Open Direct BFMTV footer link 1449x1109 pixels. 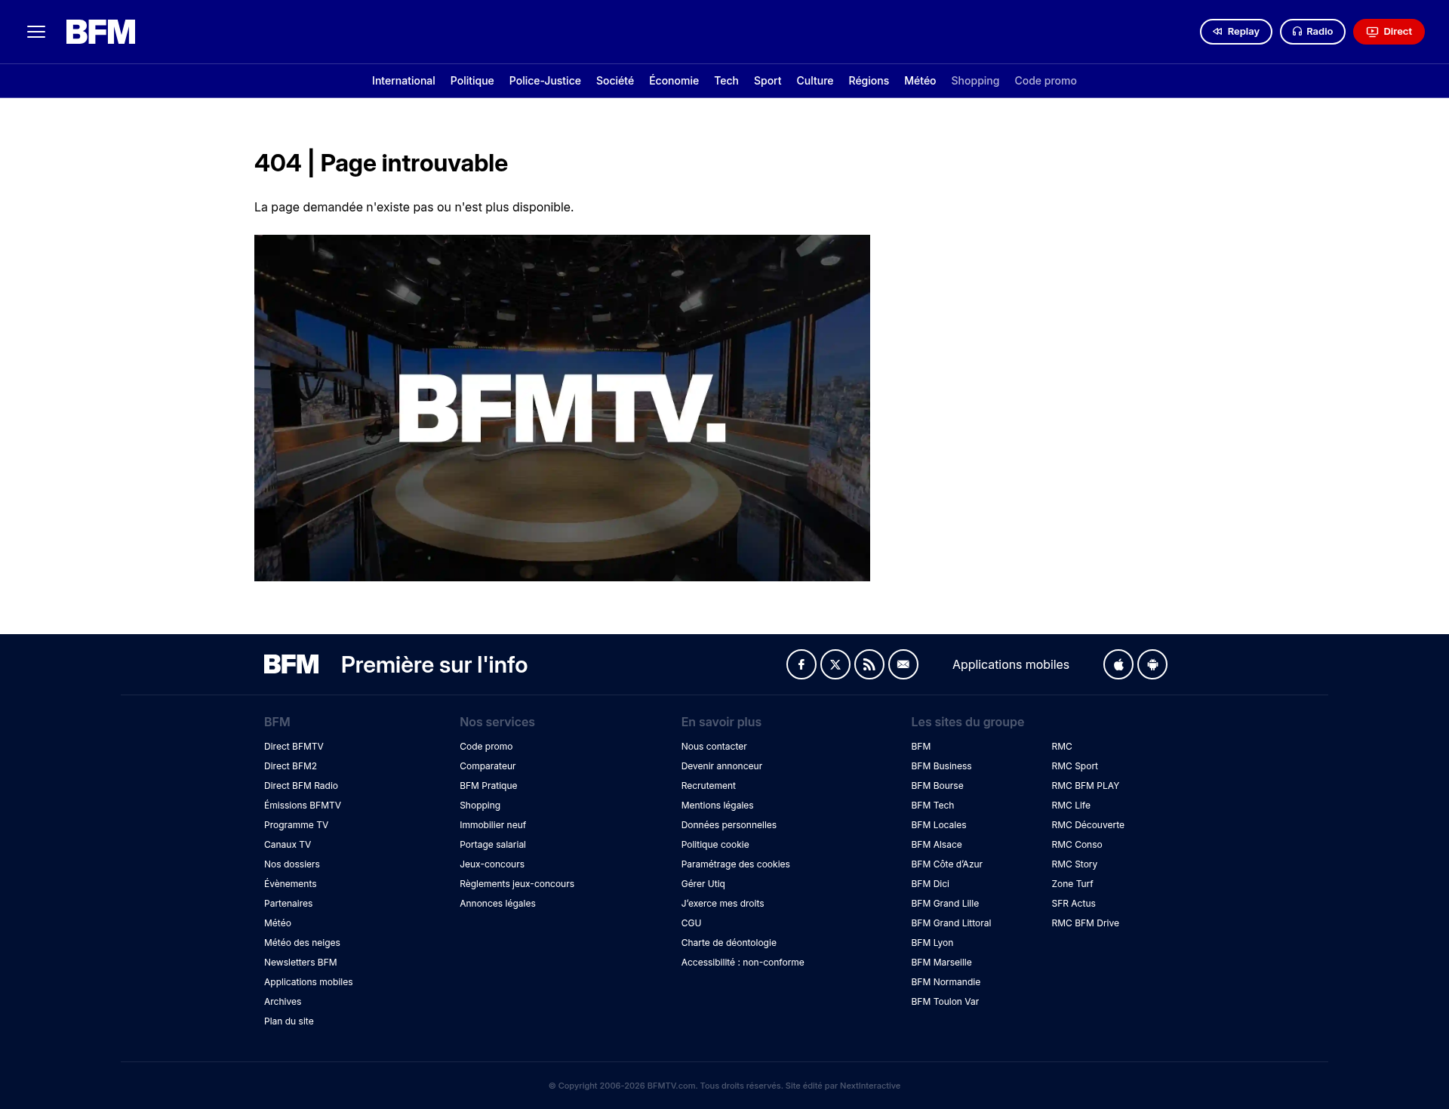(294, 747)
